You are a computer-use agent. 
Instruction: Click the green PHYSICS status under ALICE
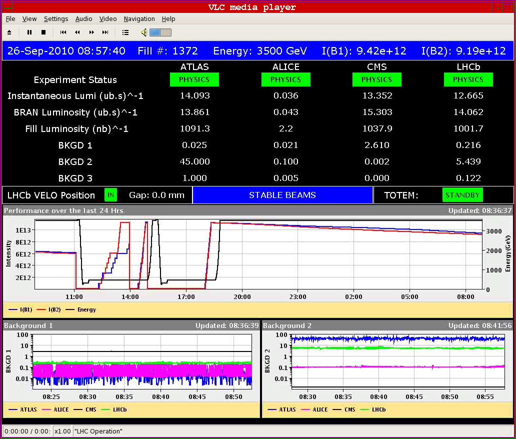point(286,79)
